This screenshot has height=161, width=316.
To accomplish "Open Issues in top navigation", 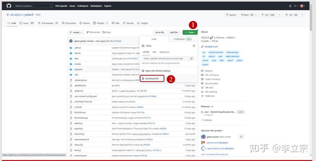I will [72, 6].
